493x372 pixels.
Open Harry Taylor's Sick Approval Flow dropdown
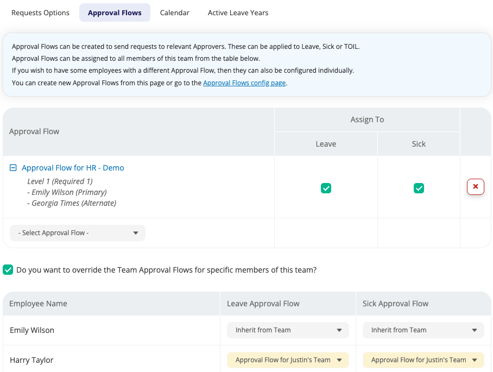click(x=424, y=360)
